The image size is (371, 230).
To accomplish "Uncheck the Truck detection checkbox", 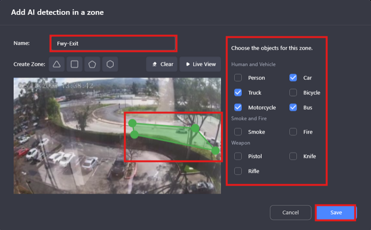I will (238, 93).
